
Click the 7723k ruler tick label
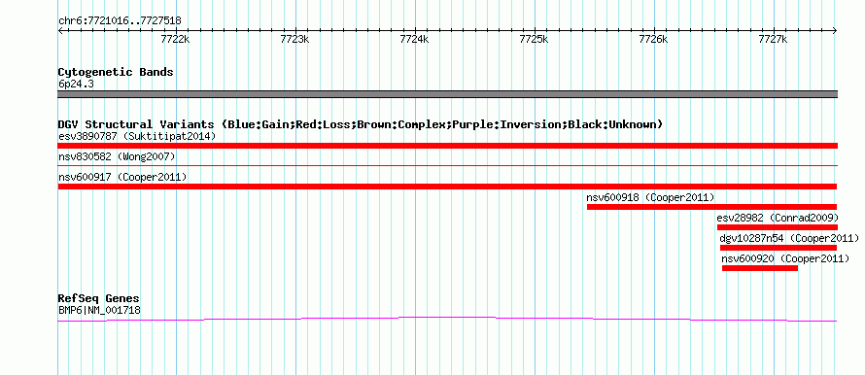(x=295, y=39)
